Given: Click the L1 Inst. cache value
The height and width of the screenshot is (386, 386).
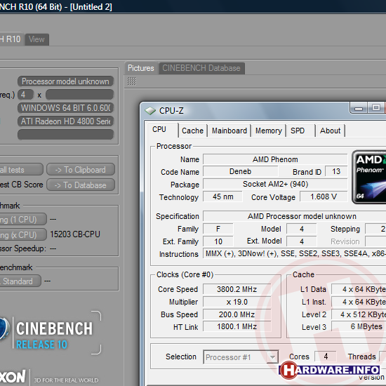Looking at the screenshot, I should (359, 302).
